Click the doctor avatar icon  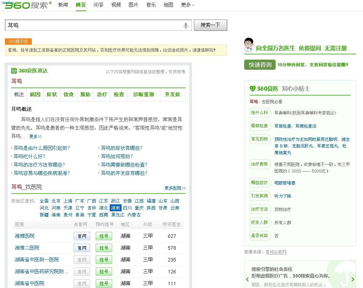coord(248,45)
